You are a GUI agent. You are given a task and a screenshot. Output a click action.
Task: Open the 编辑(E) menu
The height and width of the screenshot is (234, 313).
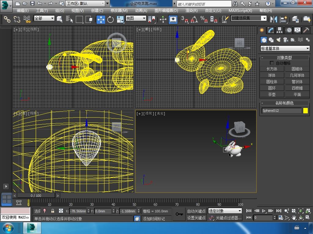pos(23,11)
